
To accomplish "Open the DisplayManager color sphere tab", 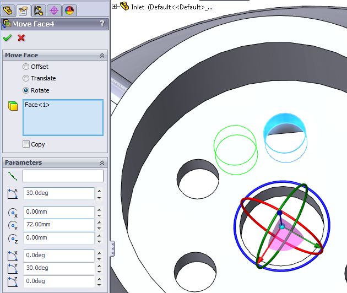I will pyautogui.click(x=69, y=10).
